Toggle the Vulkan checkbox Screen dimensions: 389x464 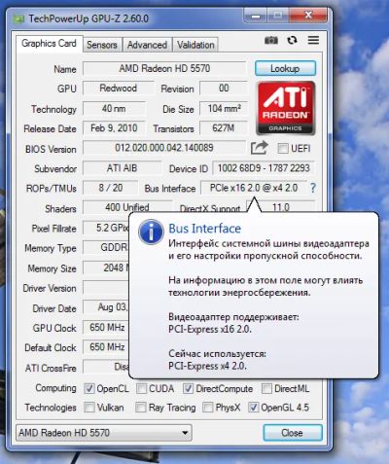(88, 408)
